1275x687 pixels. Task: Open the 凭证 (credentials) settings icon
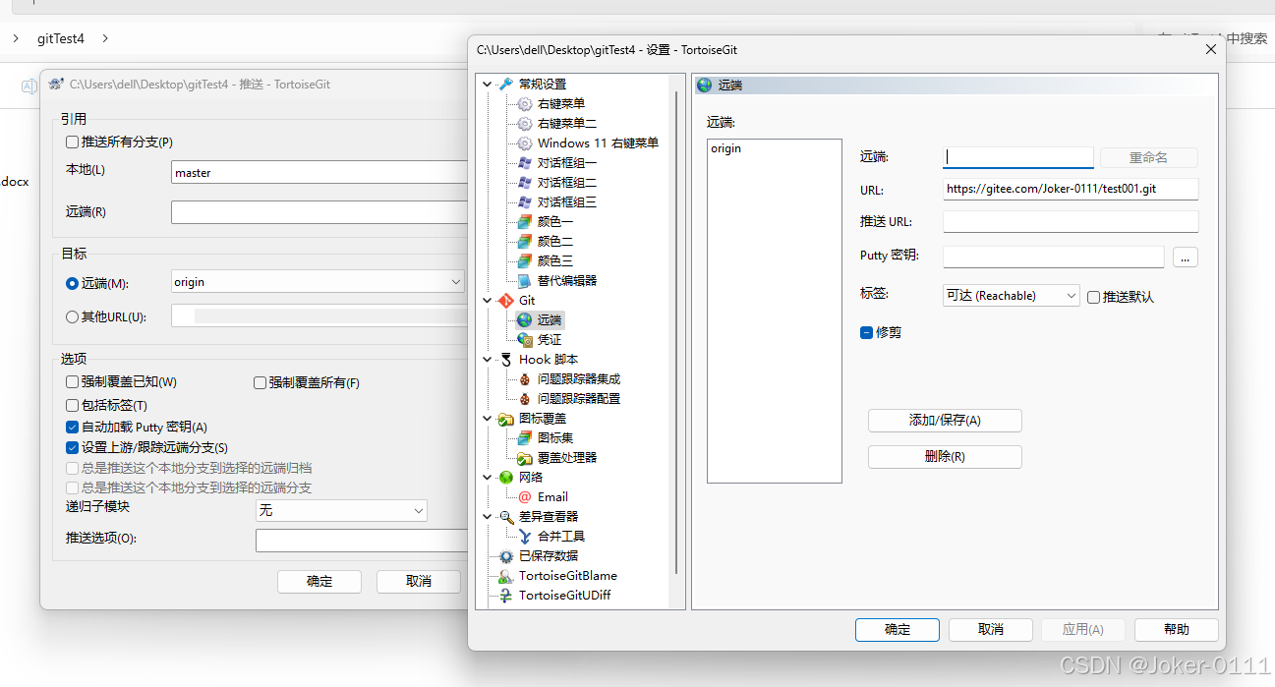coord(525,339)
